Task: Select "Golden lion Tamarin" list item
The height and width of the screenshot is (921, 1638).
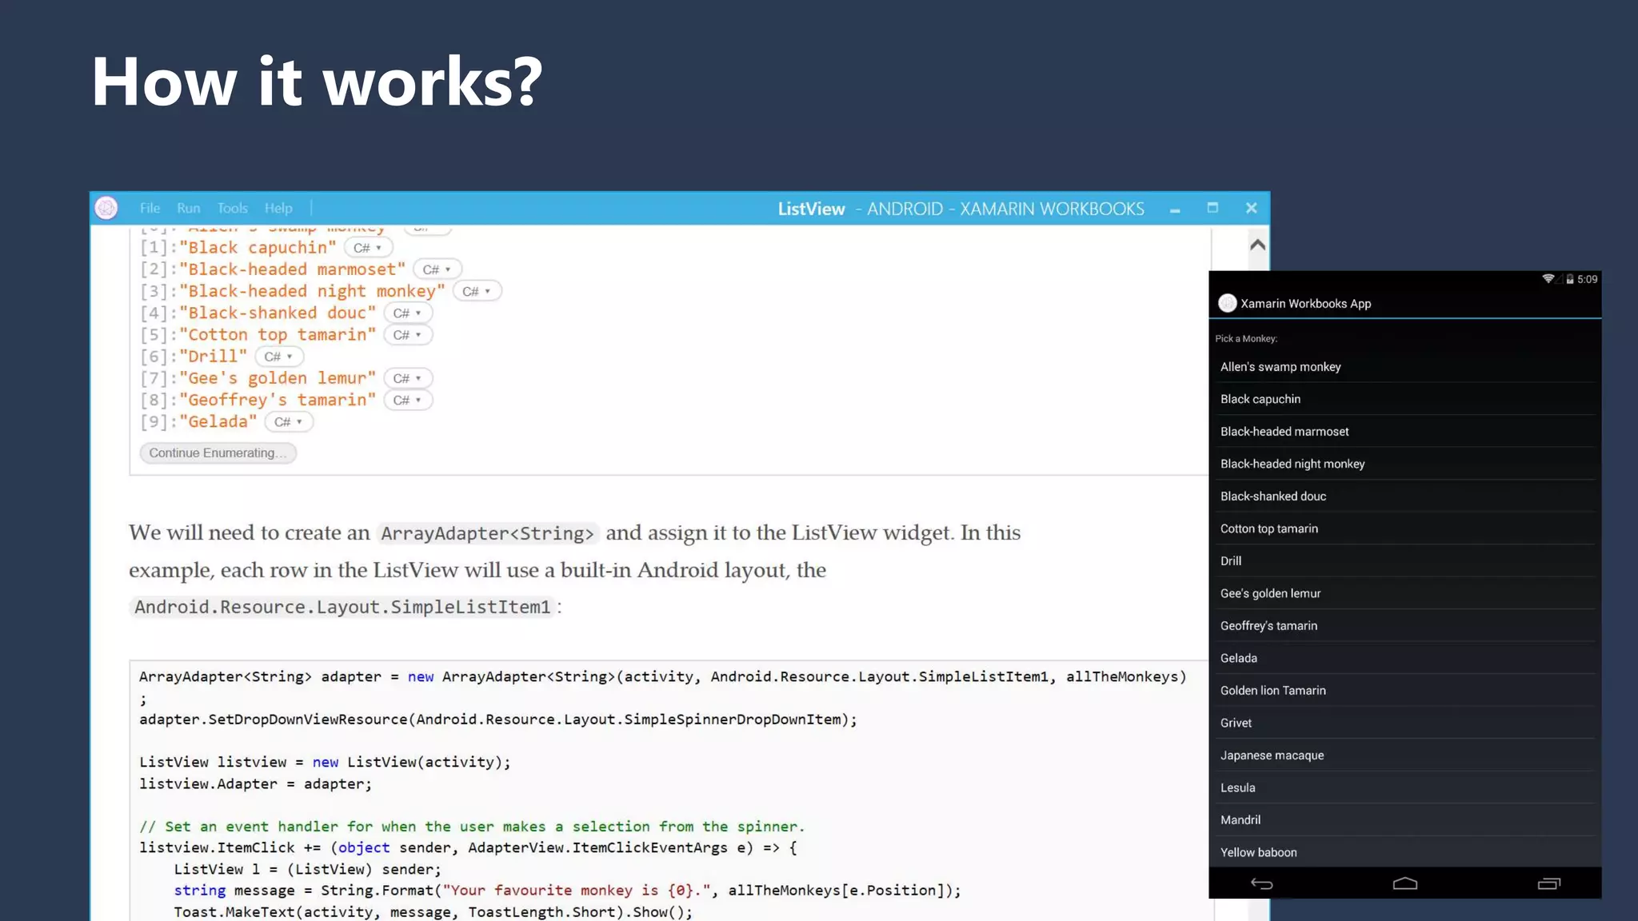Action: point(1272,691)
